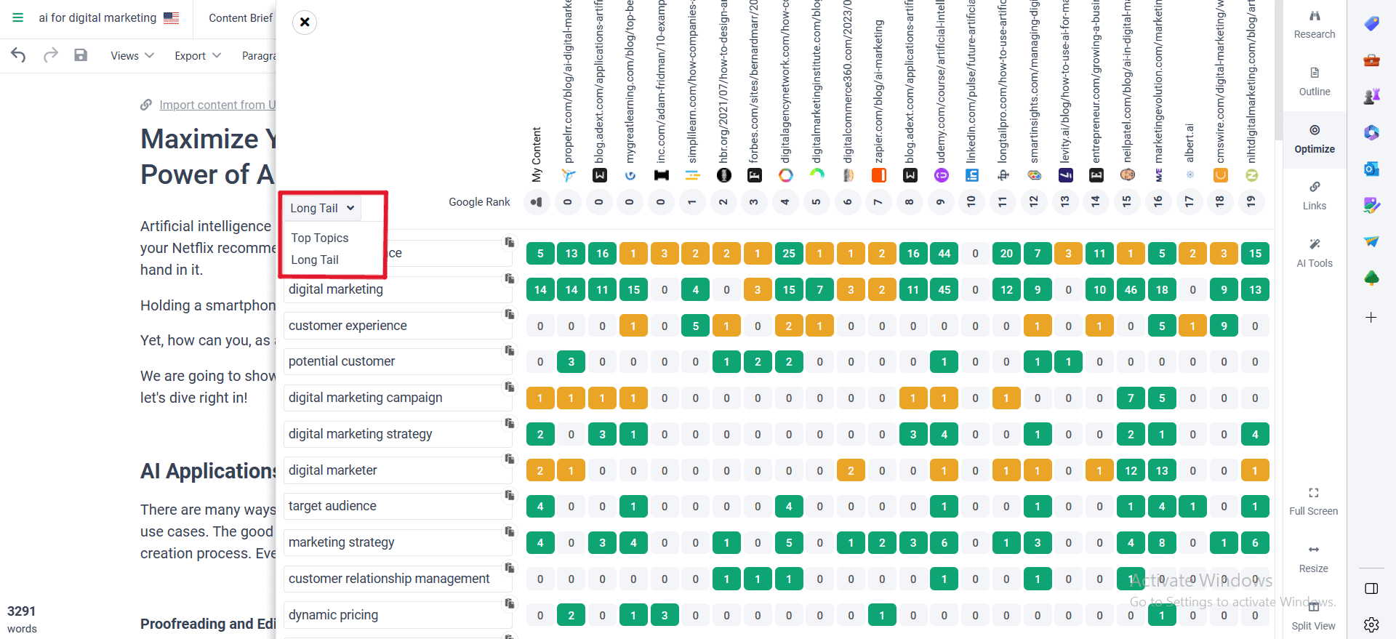Click the green tree icon in browser sidebar

pyautogui.click(x=1371, y=278)
